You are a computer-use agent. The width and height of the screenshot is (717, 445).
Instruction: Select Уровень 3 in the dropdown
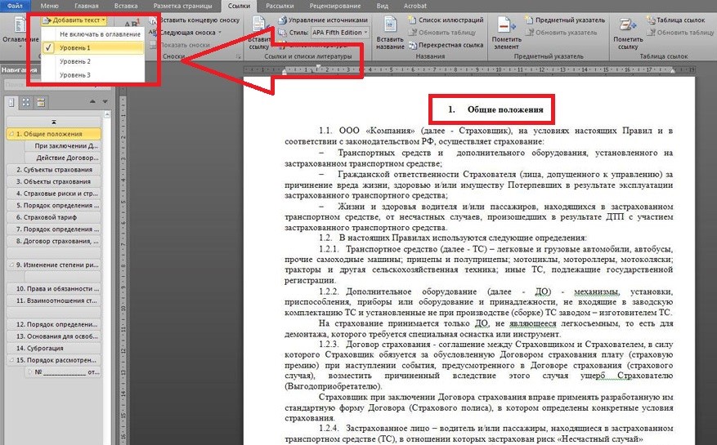[93, 75]
